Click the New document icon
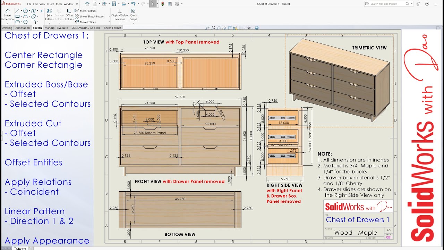 (95, 4)
